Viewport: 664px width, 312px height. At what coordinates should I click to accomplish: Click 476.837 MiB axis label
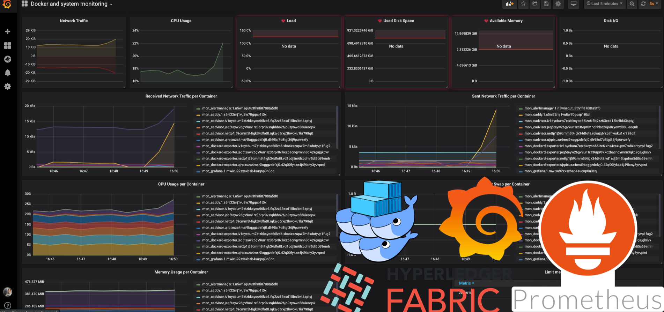(x=34, y=282)
